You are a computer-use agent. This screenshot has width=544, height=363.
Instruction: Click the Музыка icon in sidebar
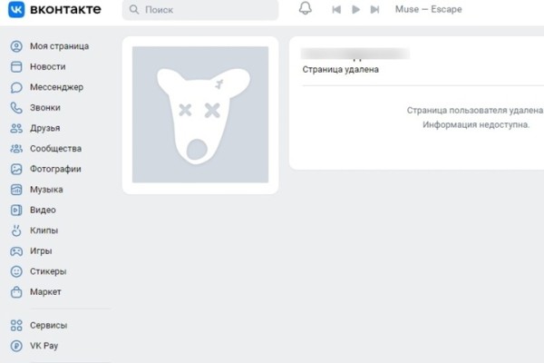[16, 190]
